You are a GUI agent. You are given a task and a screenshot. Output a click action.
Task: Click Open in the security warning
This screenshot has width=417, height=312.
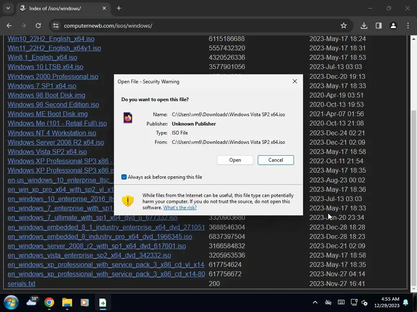pos(235,160)
